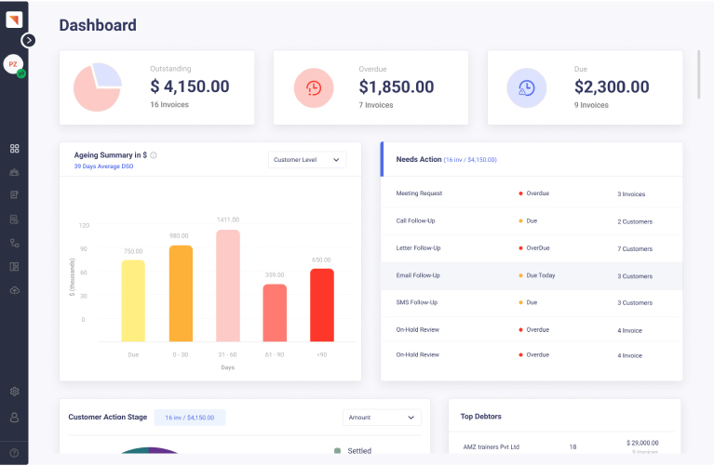Click the 9 Invoices text under Due

click(x=591, y=105)
